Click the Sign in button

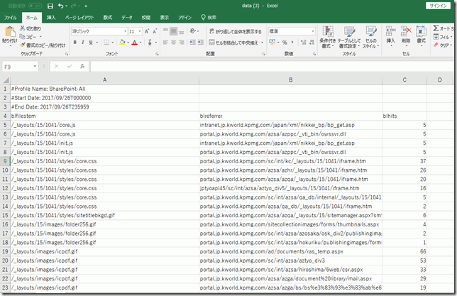tap(438, 6)
